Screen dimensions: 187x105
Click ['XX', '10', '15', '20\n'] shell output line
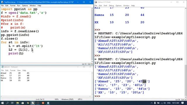click(x=119, y=92)
